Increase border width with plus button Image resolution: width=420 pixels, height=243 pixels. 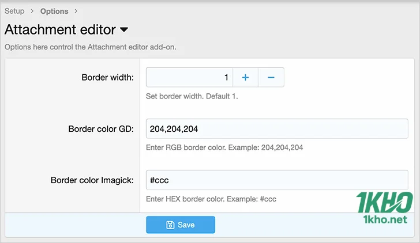point(245,77)
